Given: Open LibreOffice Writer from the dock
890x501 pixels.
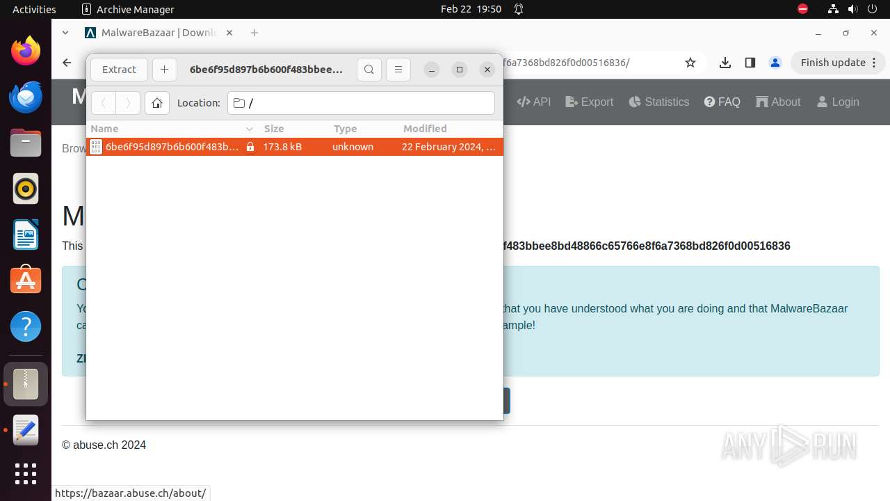Looking at the screenshot, I should pyautogui.click(x=26, y=234).
